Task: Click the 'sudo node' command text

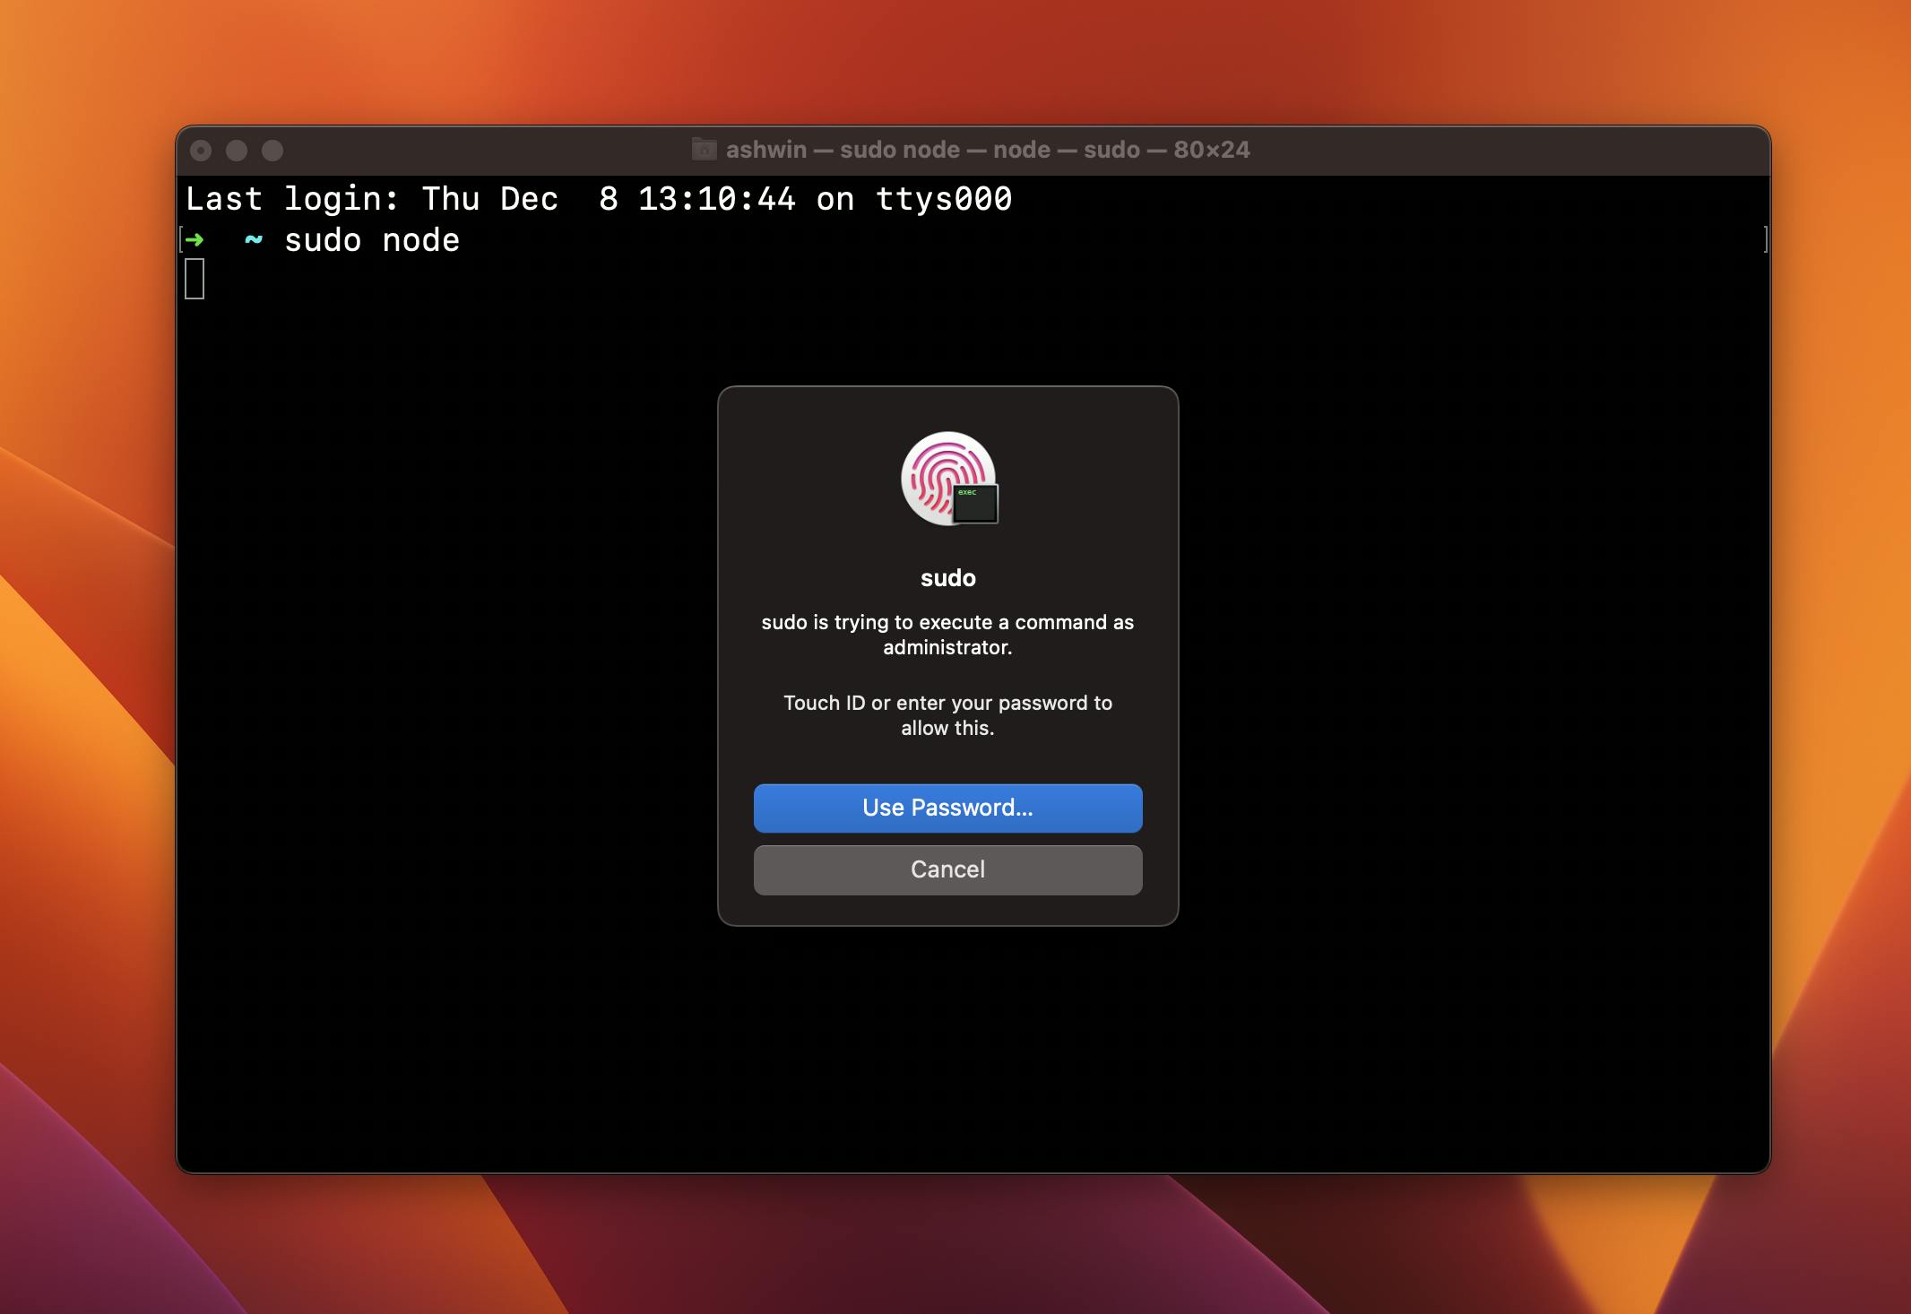Action: coord(372,240)
